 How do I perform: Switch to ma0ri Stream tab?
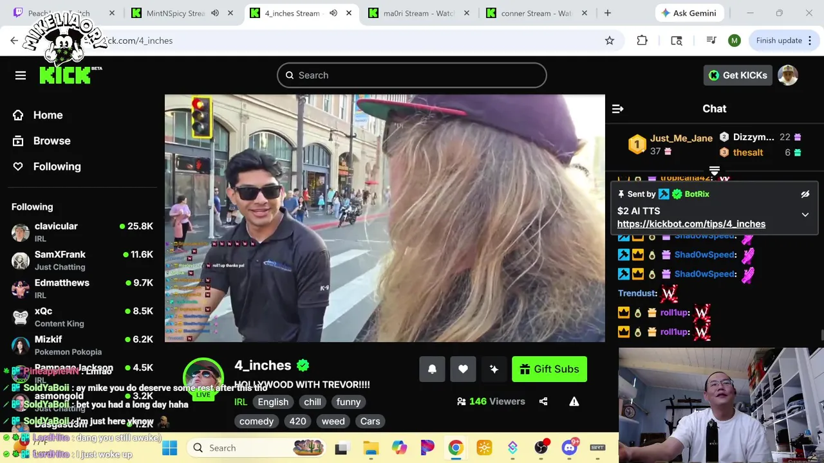click(418, 13)
